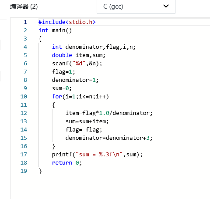Click the scanf("%d",&n); statement
Image resolution: width=210 pixels, height=199 pixels.
(77, 64)
